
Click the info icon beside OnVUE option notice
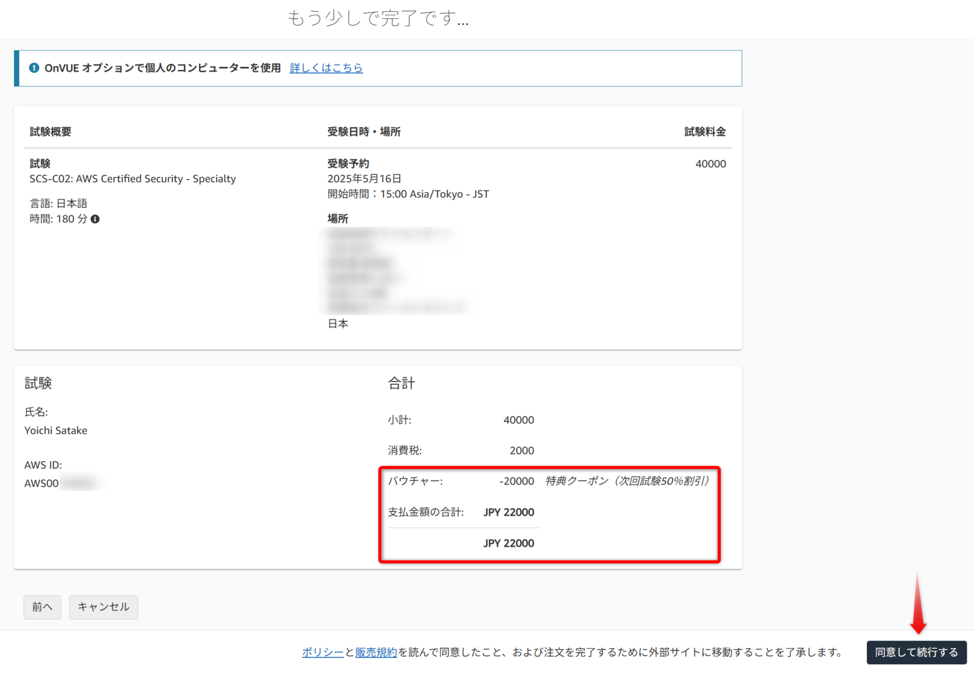[x=34, y=68]
